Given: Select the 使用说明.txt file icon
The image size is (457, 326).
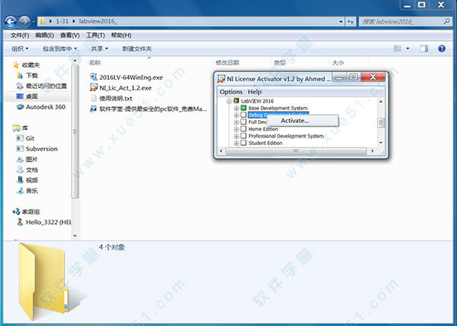Looking at the screenshot, I should pyautogui.click(x=93, y=98).
